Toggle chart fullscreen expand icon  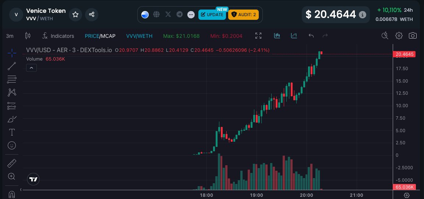(258, 36)
